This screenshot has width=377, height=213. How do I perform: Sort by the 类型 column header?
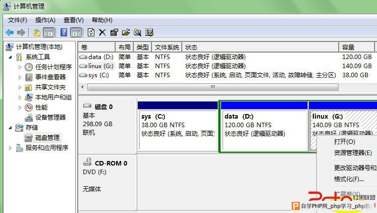point(143,47)
